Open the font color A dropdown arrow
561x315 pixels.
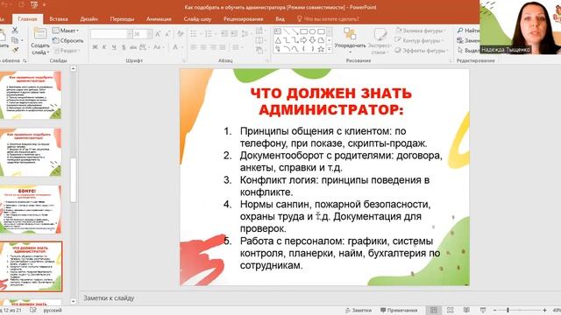pyautogui.click(x=182, y=47)
